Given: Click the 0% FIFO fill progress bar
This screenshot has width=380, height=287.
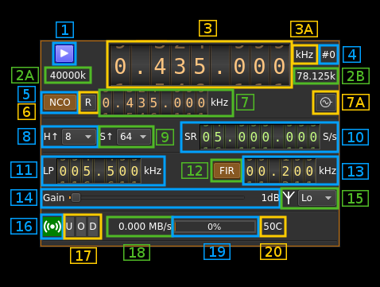Looking at the screenshot, I should click(x=215, y=227).
